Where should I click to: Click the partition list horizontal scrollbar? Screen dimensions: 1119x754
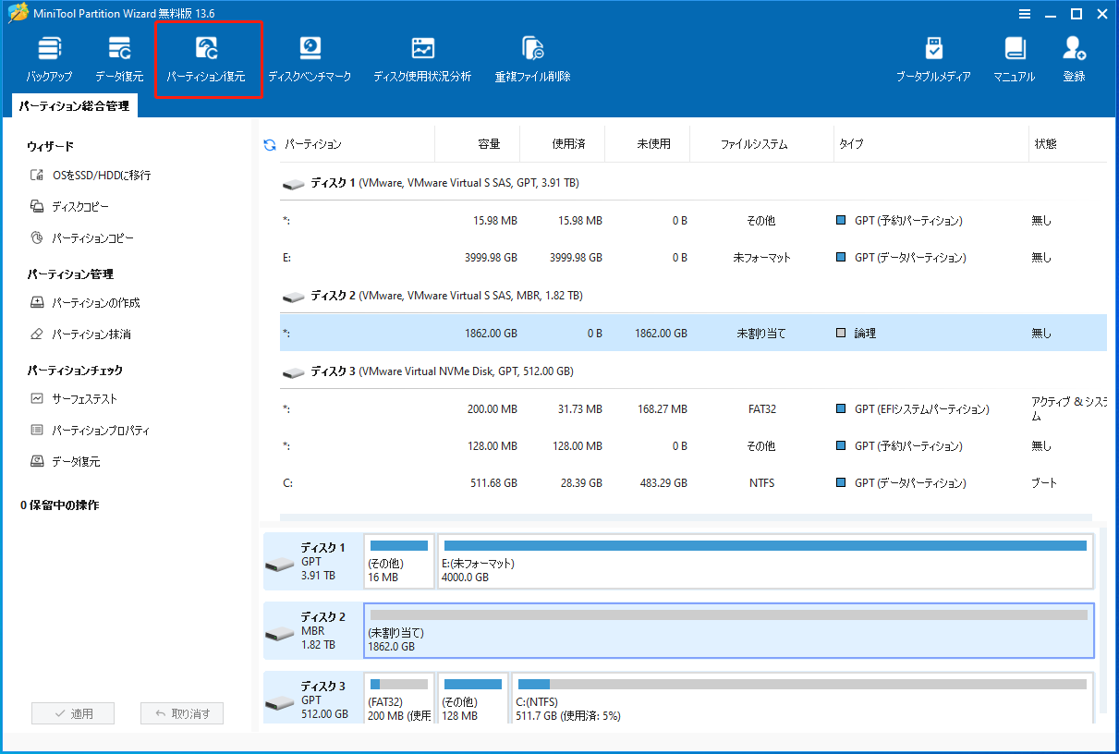tap(686, 518)
